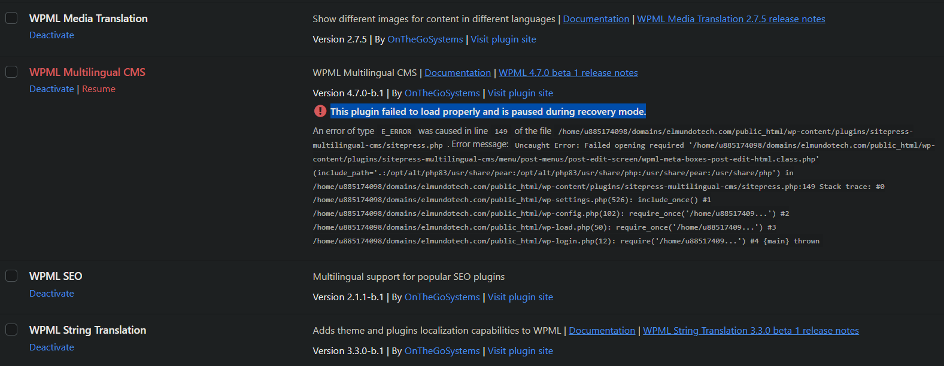The image size is (944, 366).
Task: Check the WPML Media Translation checkbox
Action: tap(11, 18)
